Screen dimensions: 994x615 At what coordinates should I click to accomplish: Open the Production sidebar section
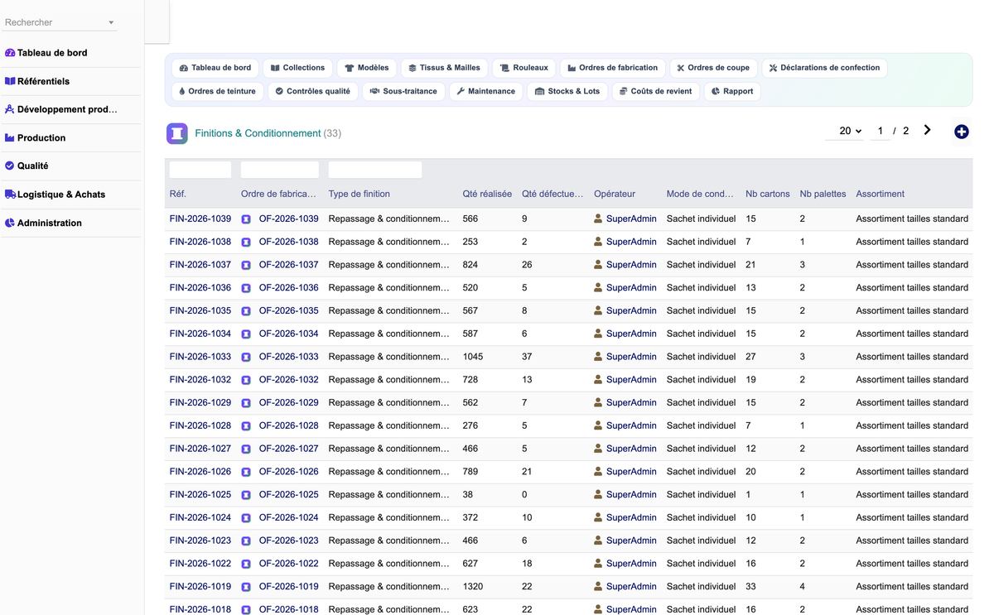41,137
